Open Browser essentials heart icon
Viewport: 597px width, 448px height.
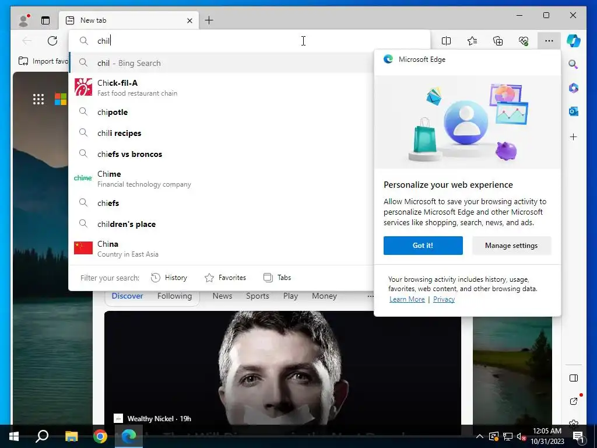(x=524, y=41)
